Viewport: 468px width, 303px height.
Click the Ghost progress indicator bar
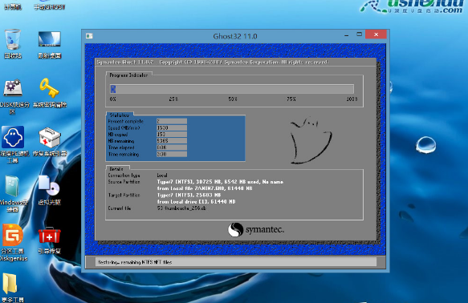click(x=232, y=89)
